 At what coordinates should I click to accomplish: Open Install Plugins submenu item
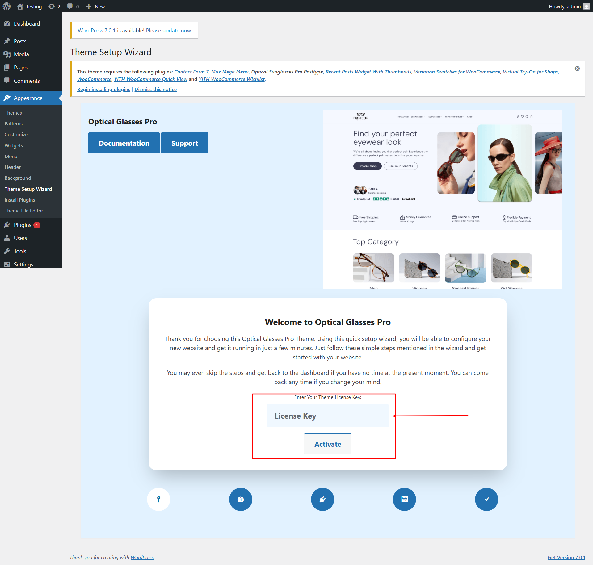click(x=20, y=200)
